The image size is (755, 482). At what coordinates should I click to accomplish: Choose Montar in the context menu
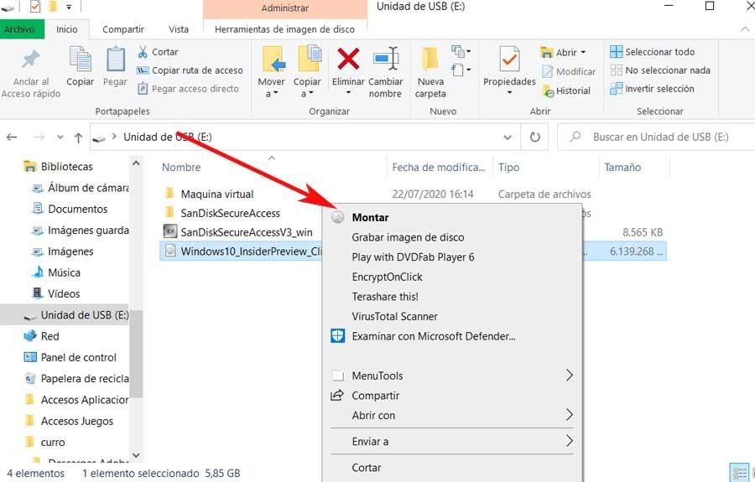(x=453, y=217)
